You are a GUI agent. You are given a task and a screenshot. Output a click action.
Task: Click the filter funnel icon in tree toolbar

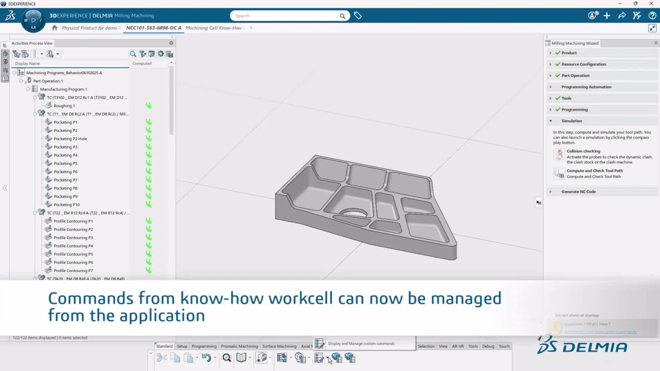click(x=143, y=54)
